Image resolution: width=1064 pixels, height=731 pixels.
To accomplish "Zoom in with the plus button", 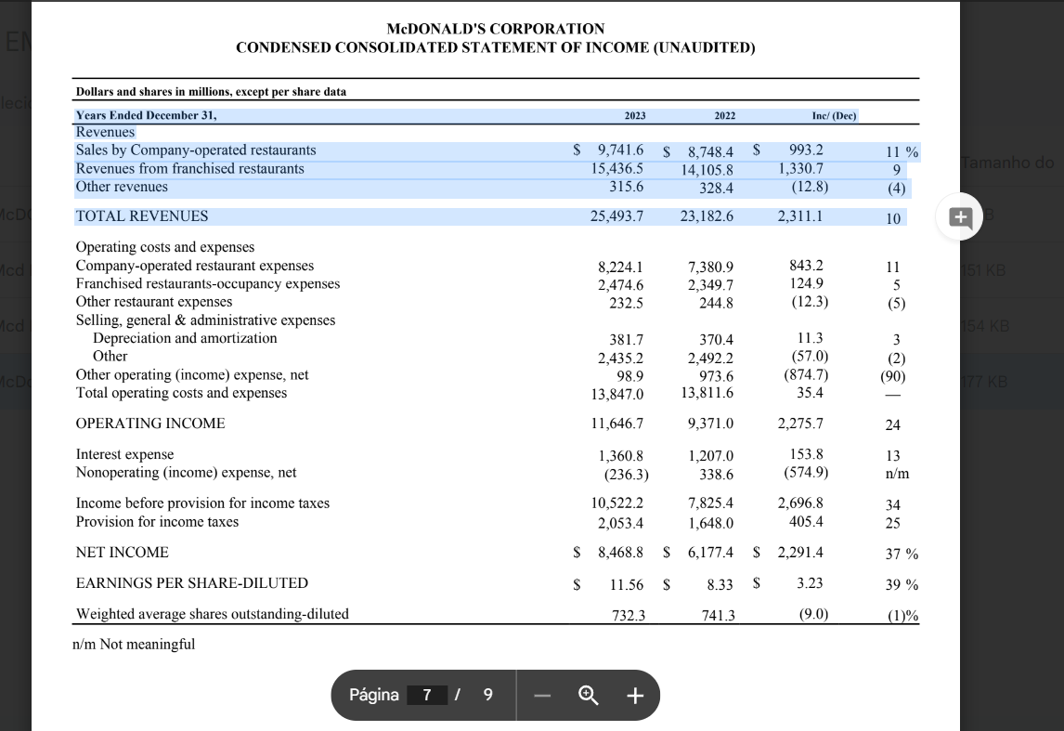I will point(635,695).
